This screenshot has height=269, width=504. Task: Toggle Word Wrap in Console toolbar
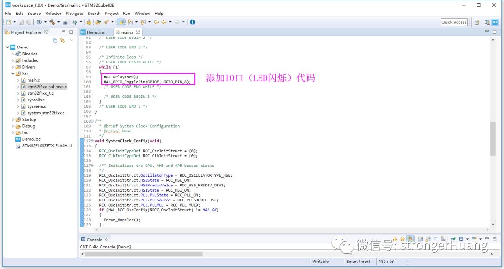click(x=435, y=239)
